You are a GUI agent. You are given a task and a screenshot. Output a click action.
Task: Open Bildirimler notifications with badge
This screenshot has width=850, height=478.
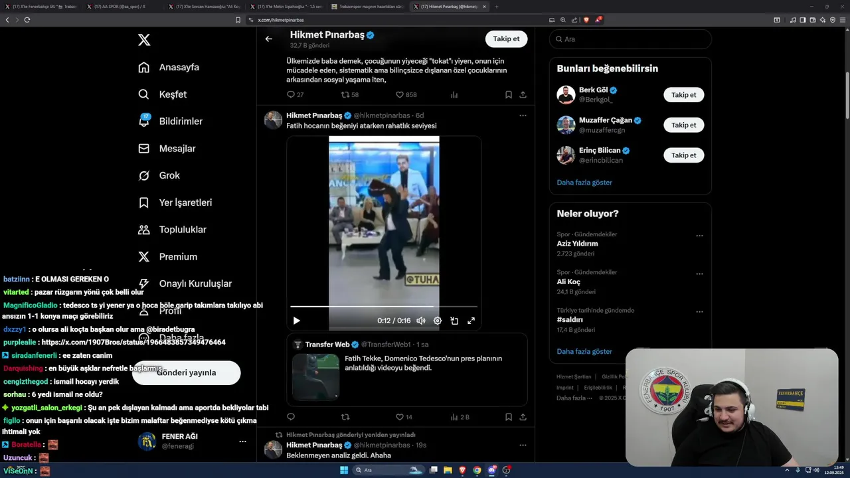(170, 121)
